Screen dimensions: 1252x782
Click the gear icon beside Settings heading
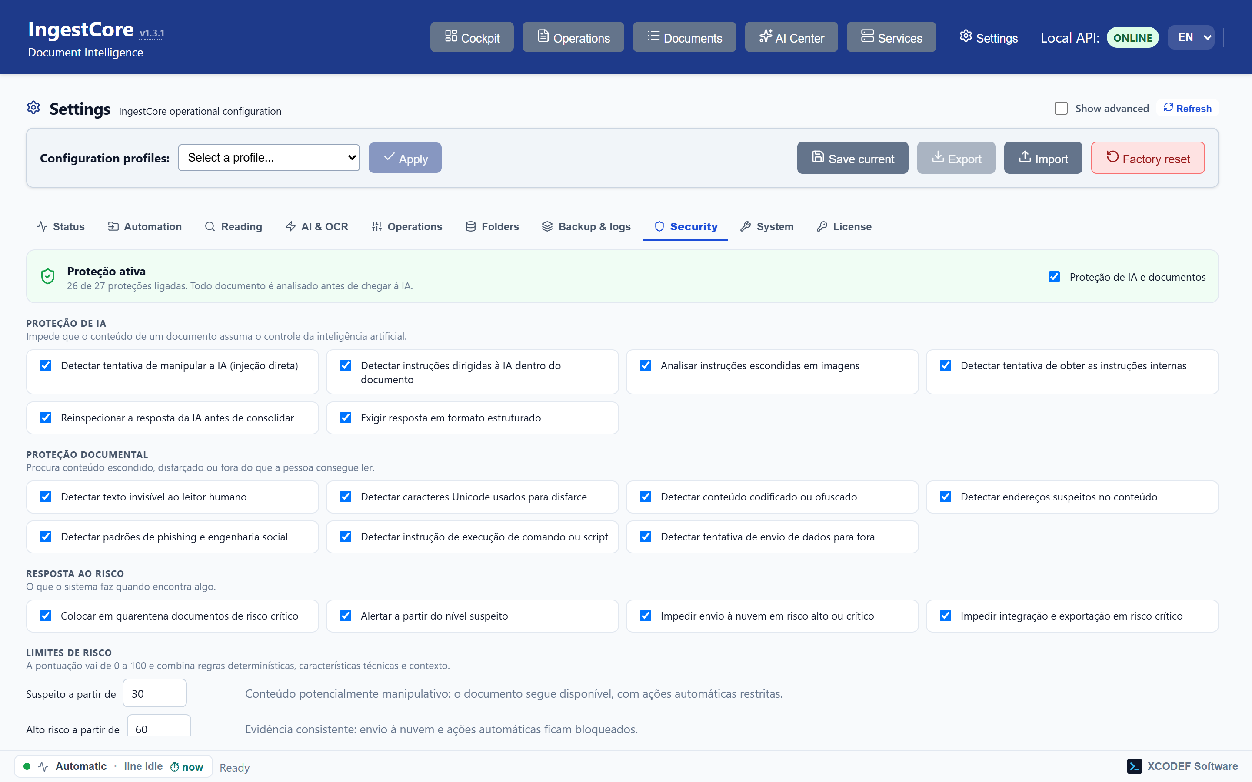pos(33,108)
